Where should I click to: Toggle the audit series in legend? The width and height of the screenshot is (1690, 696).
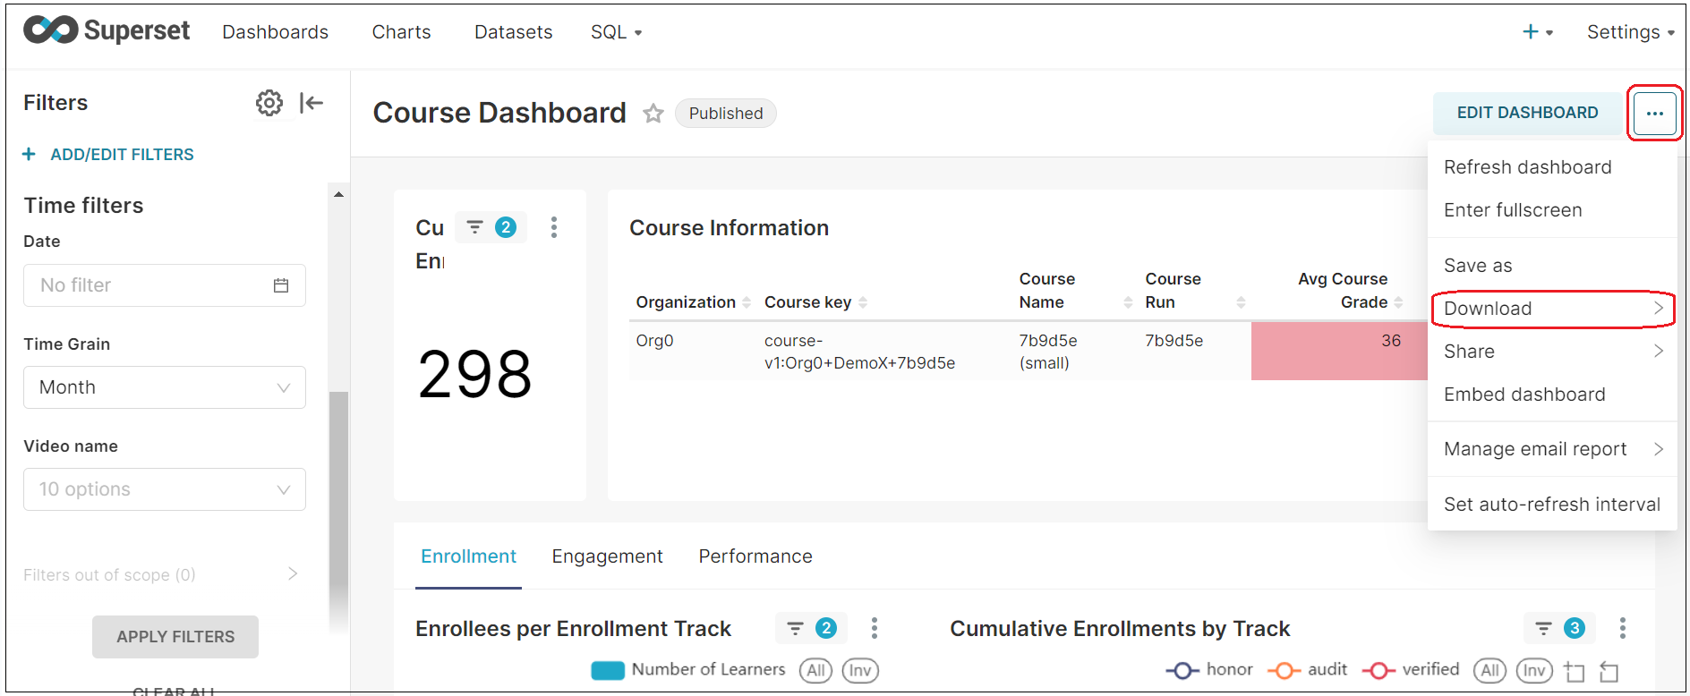tap(1308, 670)
